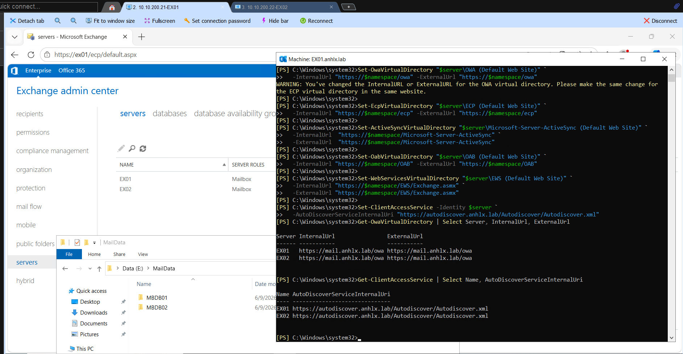The height and width of the screenshot is (354, 683).
Task: Select Enterprise in Exchange header
Action: (x=38, y=71)
